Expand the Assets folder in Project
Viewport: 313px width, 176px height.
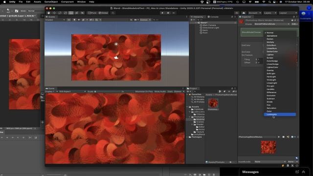click(187, 107)
